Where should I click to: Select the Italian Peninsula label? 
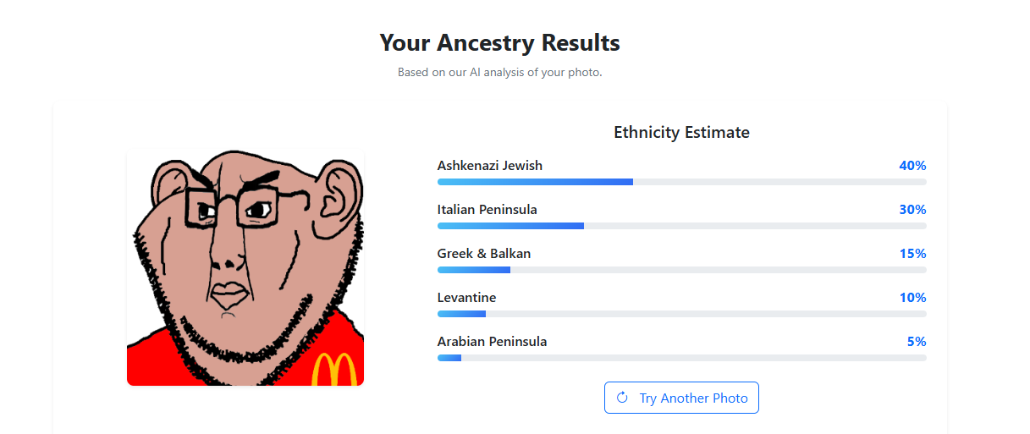[487, 210]
